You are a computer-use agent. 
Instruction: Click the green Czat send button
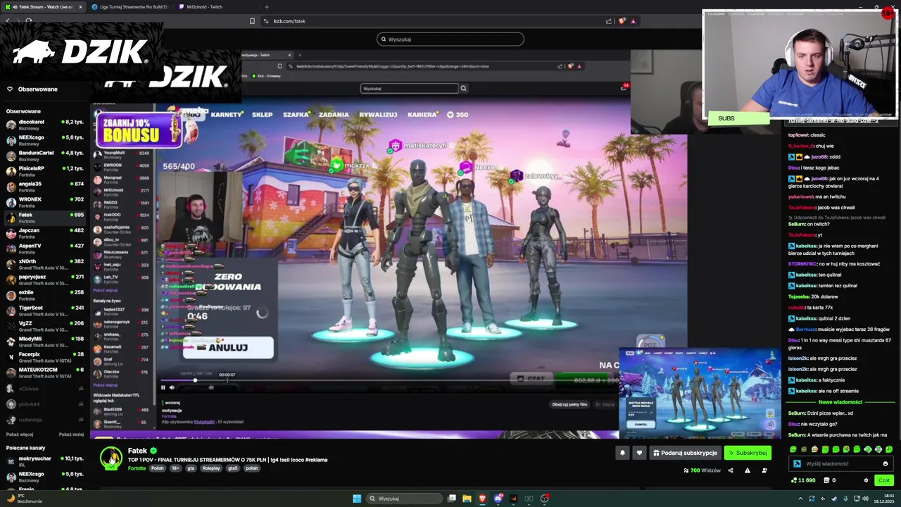pos(884,480)
